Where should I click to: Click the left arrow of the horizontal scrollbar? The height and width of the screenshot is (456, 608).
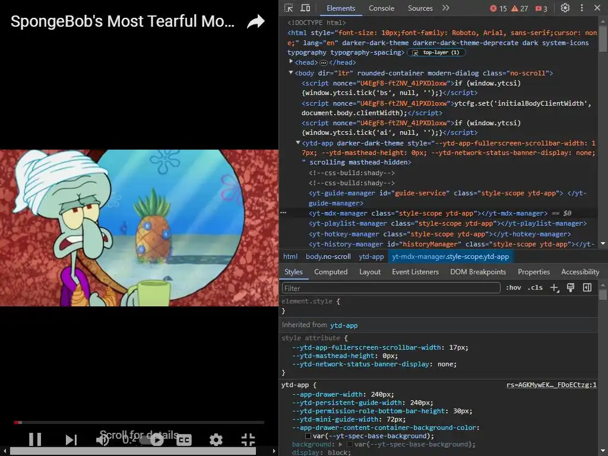[4, 451]
